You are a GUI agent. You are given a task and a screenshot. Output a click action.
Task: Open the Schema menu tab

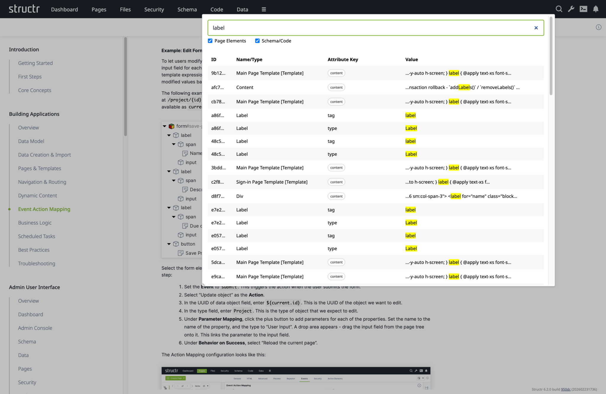tap(187, 9)
